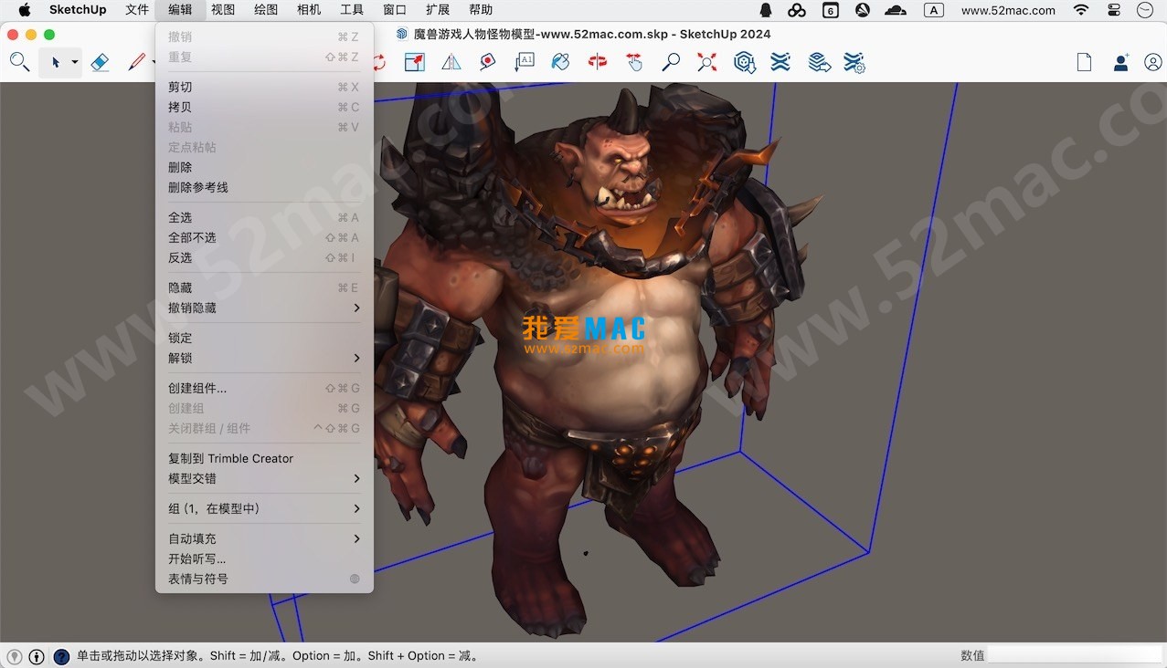1167x668 pixels.
Task: Select the Zoom magnifier tool
Action: click(x=671, y=62)
